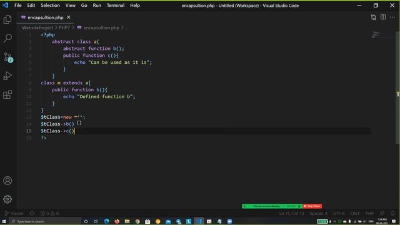
Task: Click the "$tClass->c()" line
Action: click(57, 131)
